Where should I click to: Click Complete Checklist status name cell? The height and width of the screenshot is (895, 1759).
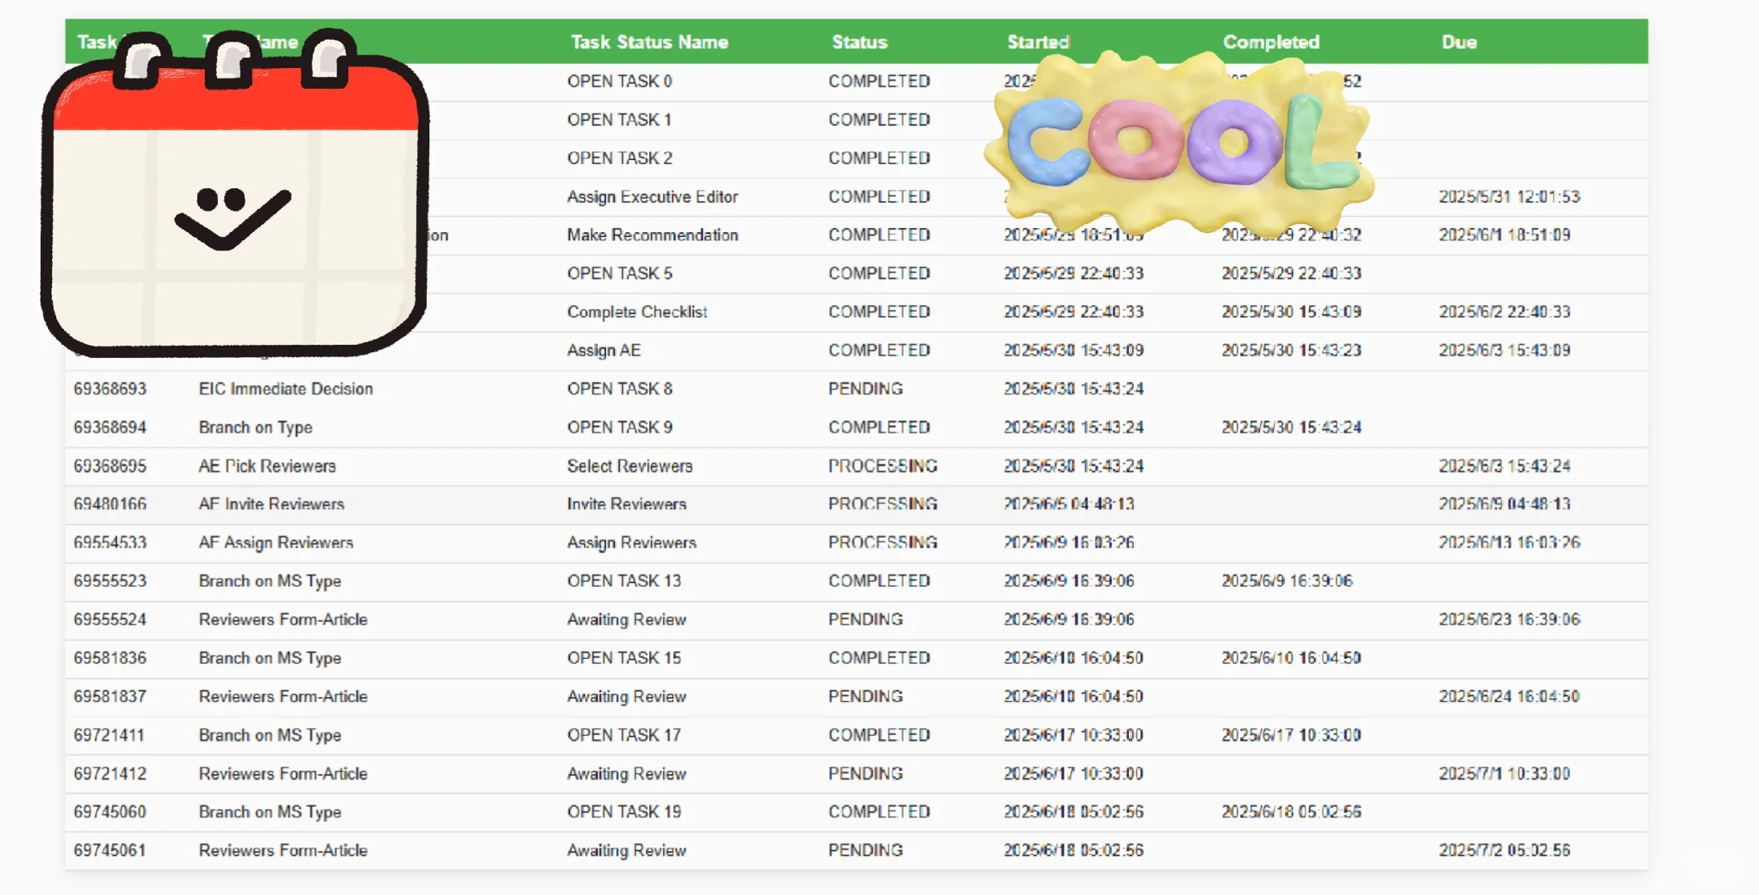(637, 312)
